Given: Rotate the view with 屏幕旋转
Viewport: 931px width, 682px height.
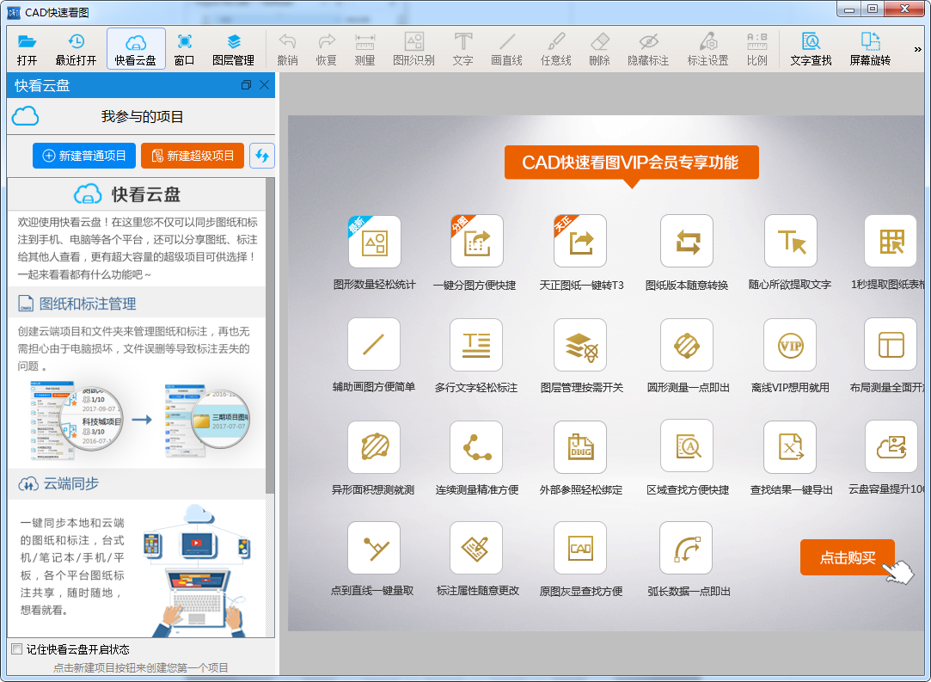Looking at the screenshot, I should point(869,48).
